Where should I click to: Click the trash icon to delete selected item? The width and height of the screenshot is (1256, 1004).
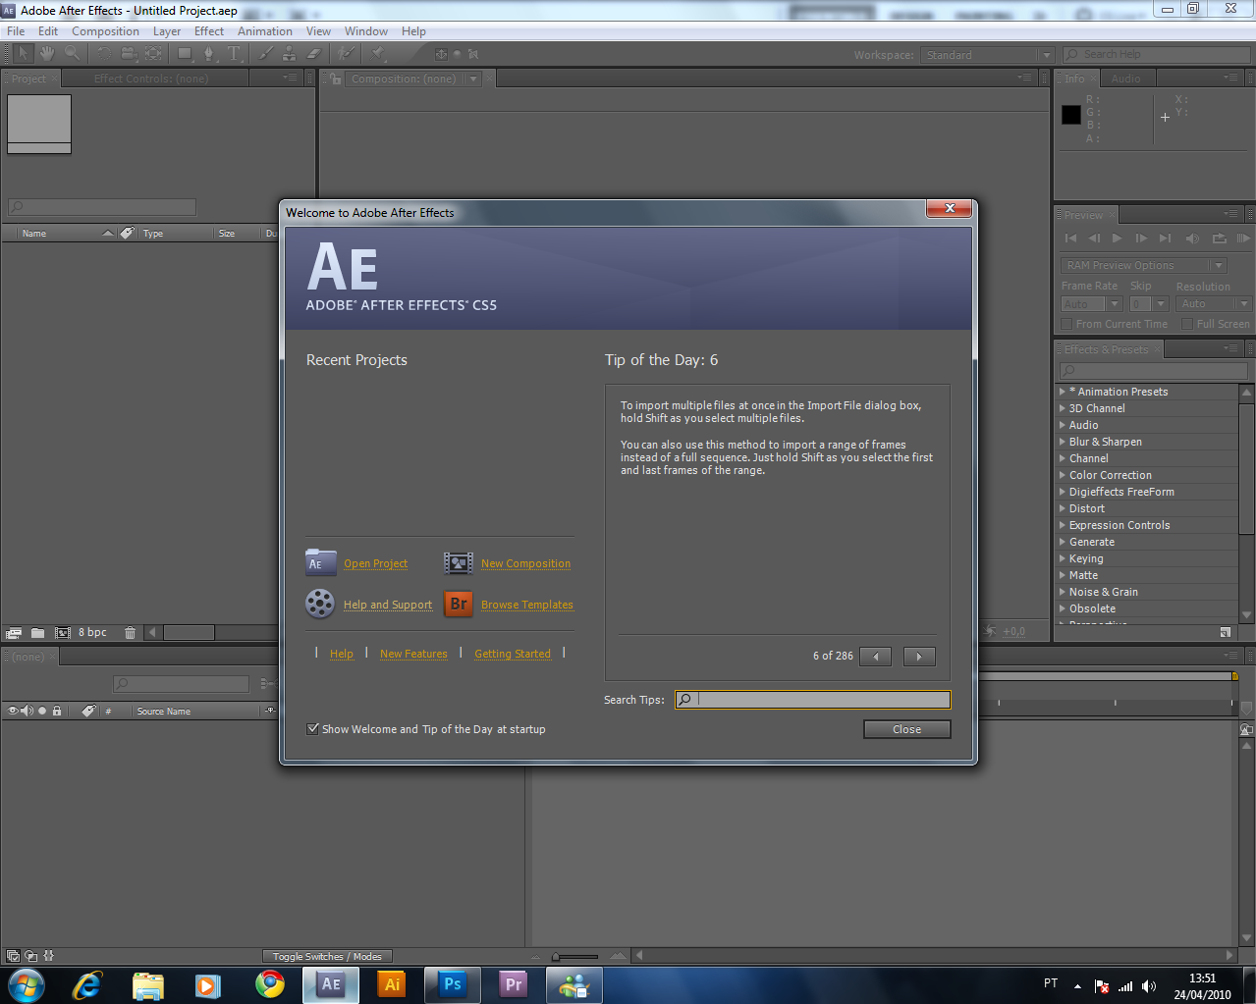(x=130, y=633)
